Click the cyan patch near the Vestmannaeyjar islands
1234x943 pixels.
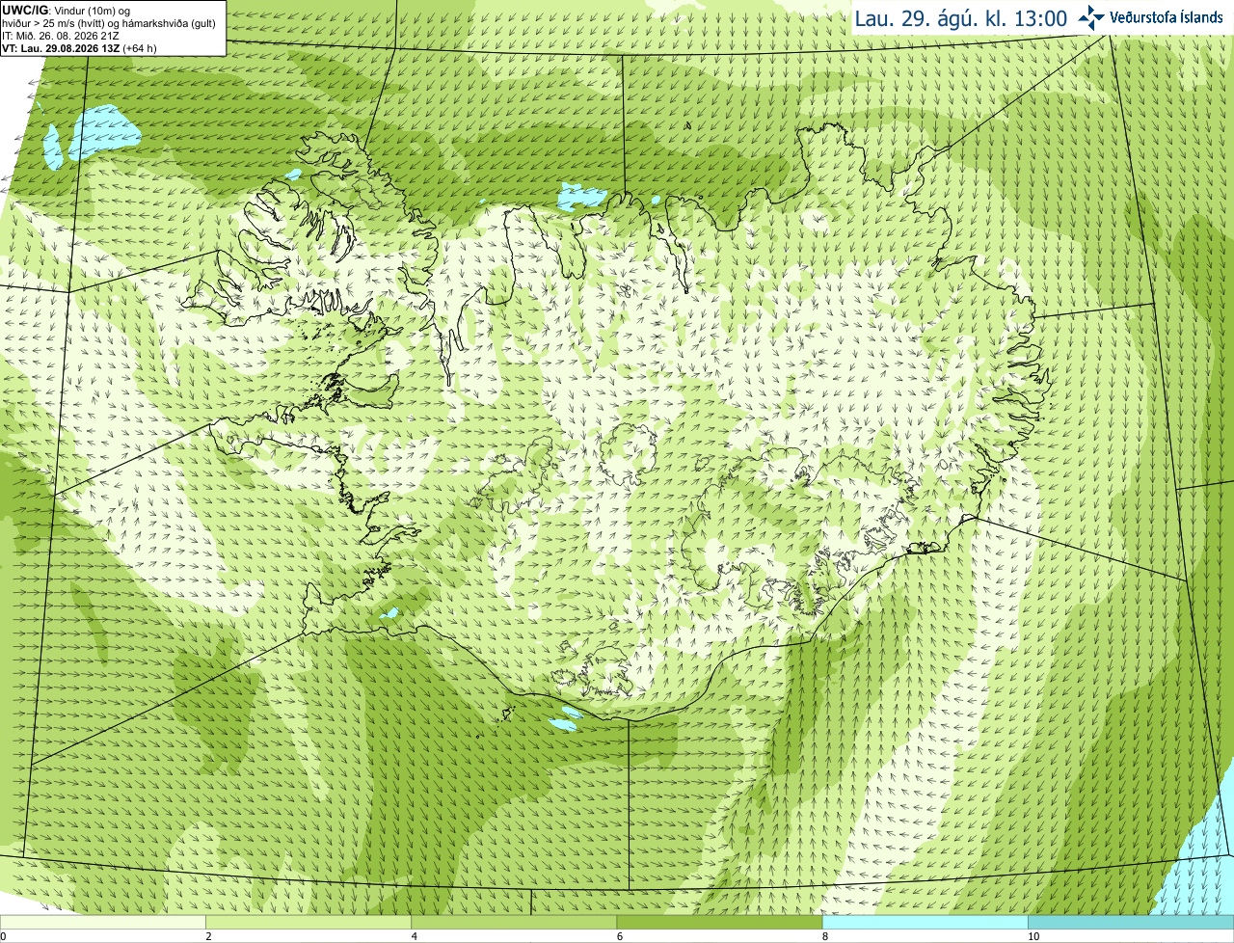[x=564, y=717]
